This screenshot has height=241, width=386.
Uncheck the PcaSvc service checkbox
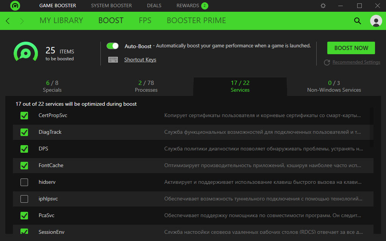pyautogui.click(x=24, y=215)
